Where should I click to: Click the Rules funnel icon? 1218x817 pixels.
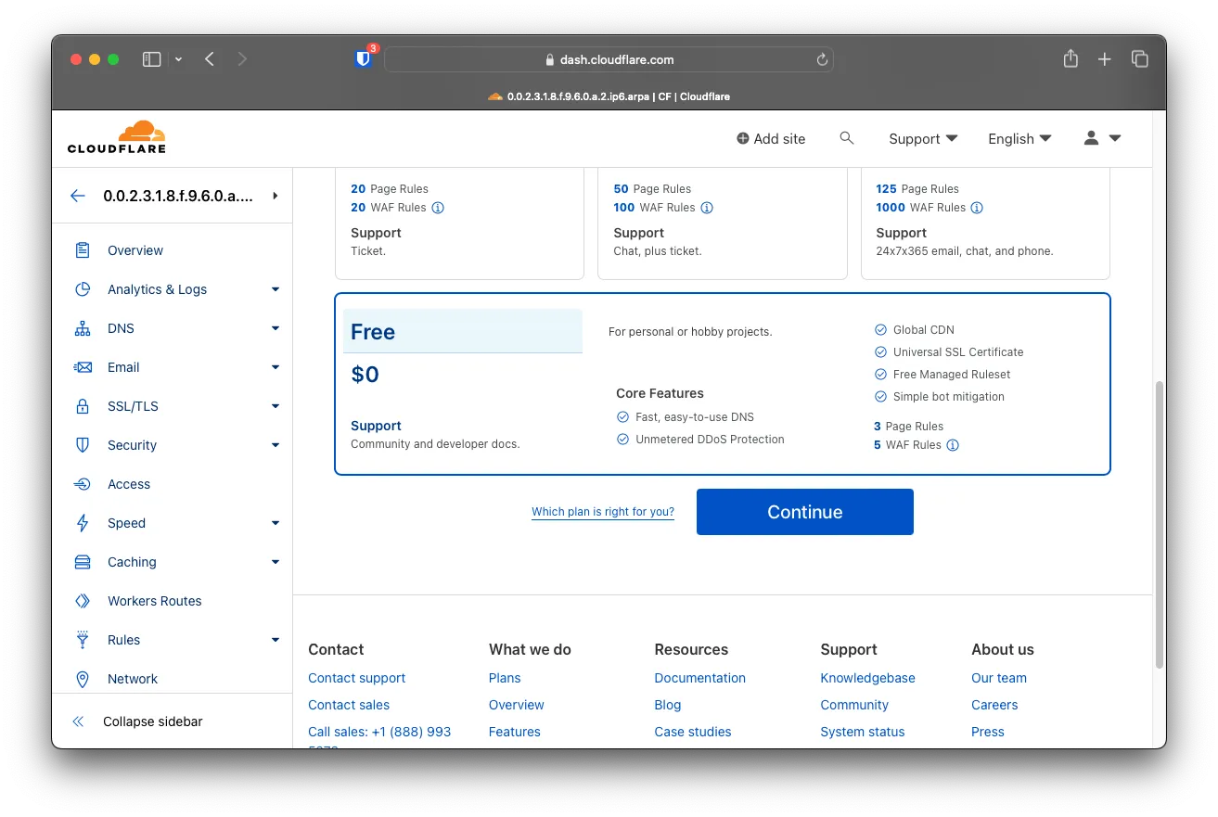(x=83, y=640)
